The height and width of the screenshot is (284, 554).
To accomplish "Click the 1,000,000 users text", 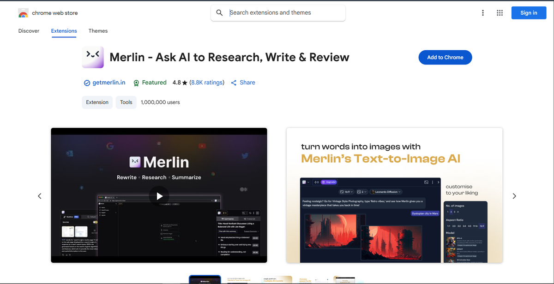I will [161, 102].
